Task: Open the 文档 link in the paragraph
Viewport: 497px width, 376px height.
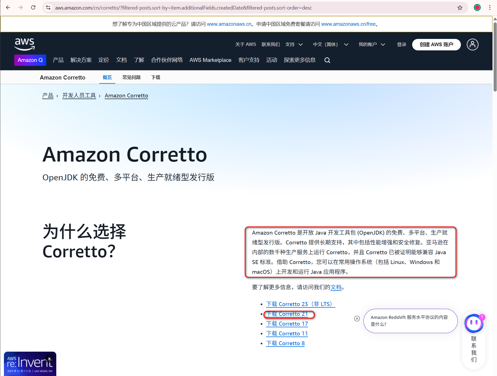Action: click(336, 287)
